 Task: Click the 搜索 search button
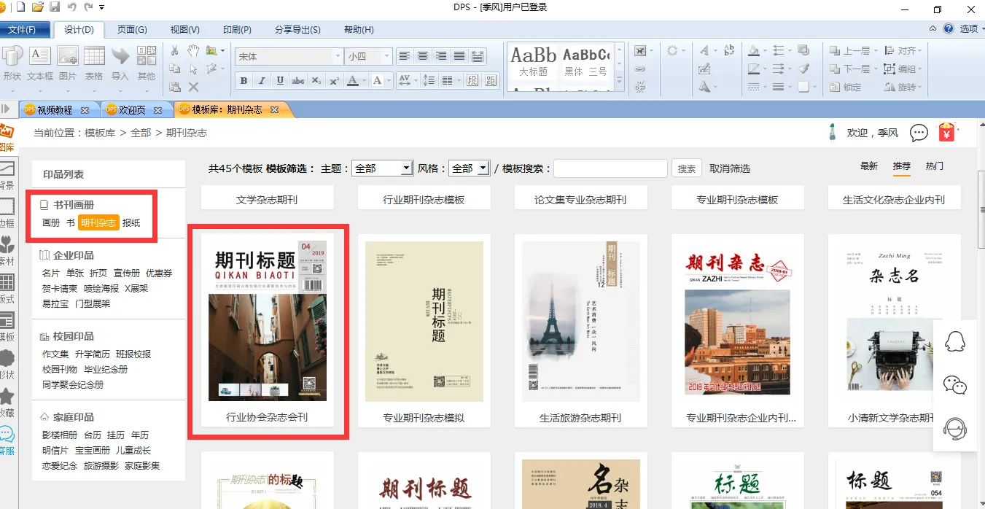(x=686, y=168)
